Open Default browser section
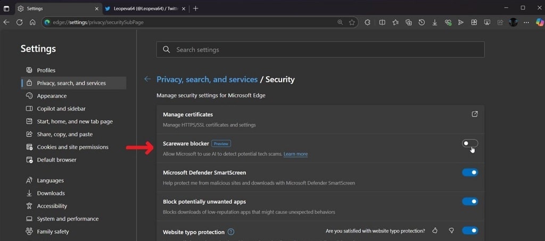545x241 pixels. click(x=73, y=160)
